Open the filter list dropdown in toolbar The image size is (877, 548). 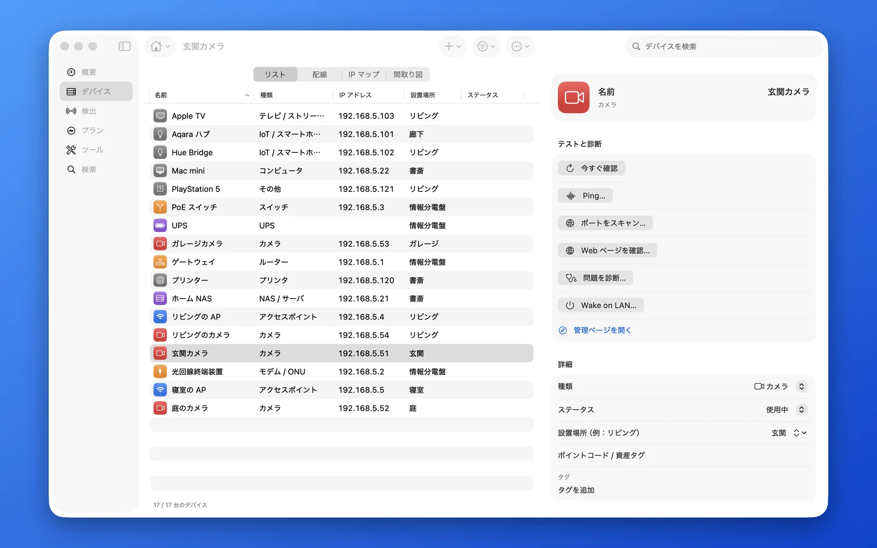(486, 47)
